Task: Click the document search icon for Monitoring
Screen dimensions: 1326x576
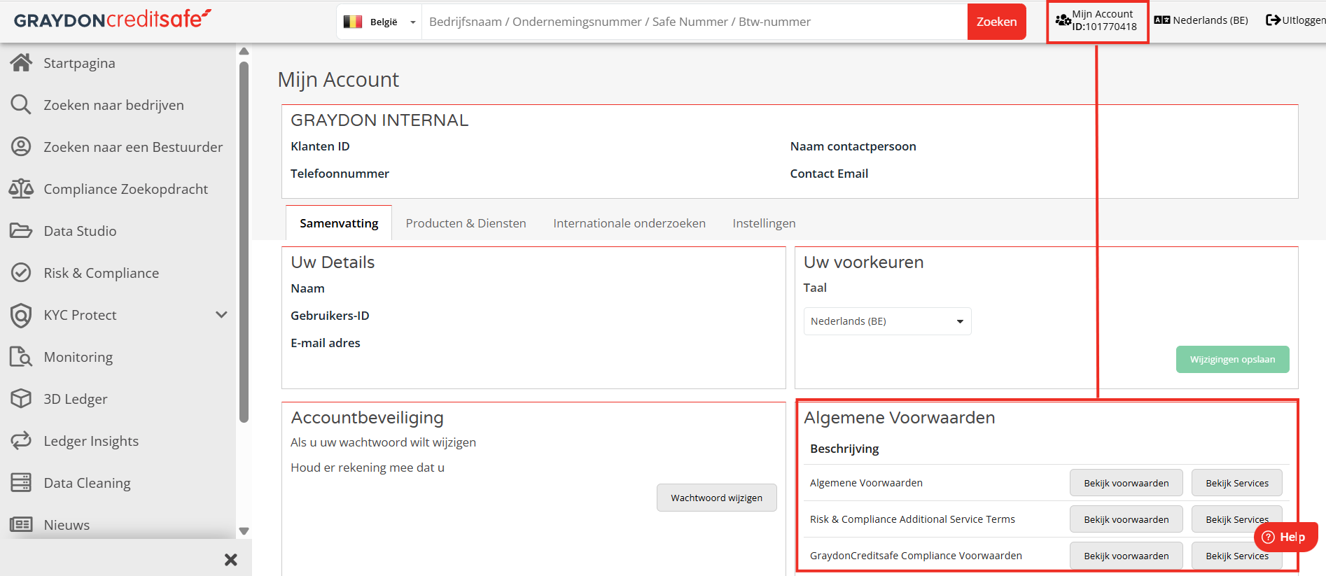Action: 21,357
